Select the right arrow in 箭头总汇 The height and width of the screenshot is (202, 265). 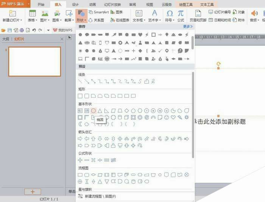(x=80, y=139)
